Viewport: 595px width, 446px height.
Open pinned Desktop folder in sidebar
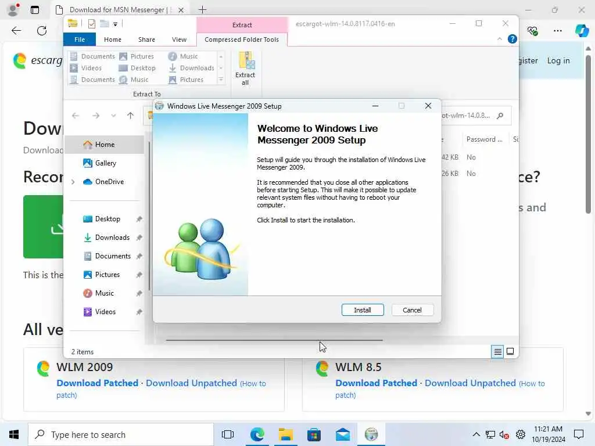tap(107, 219)
